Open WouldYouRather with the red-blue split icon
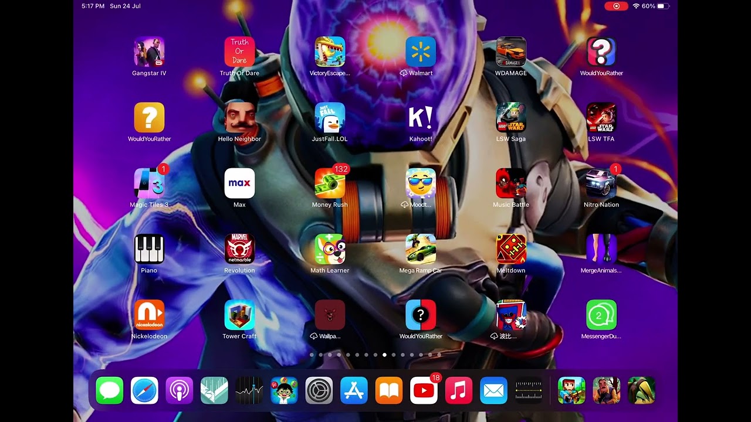Viewport: 751px width, 422px height. pos(421,315)
